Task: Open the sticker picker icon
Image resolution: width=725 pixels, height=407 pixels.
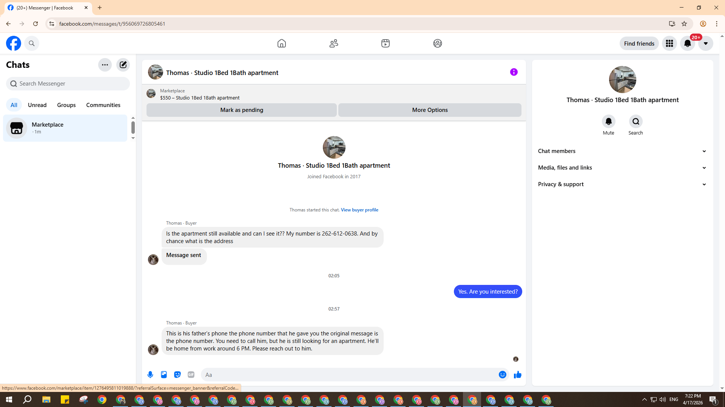Action: [177, 375]
